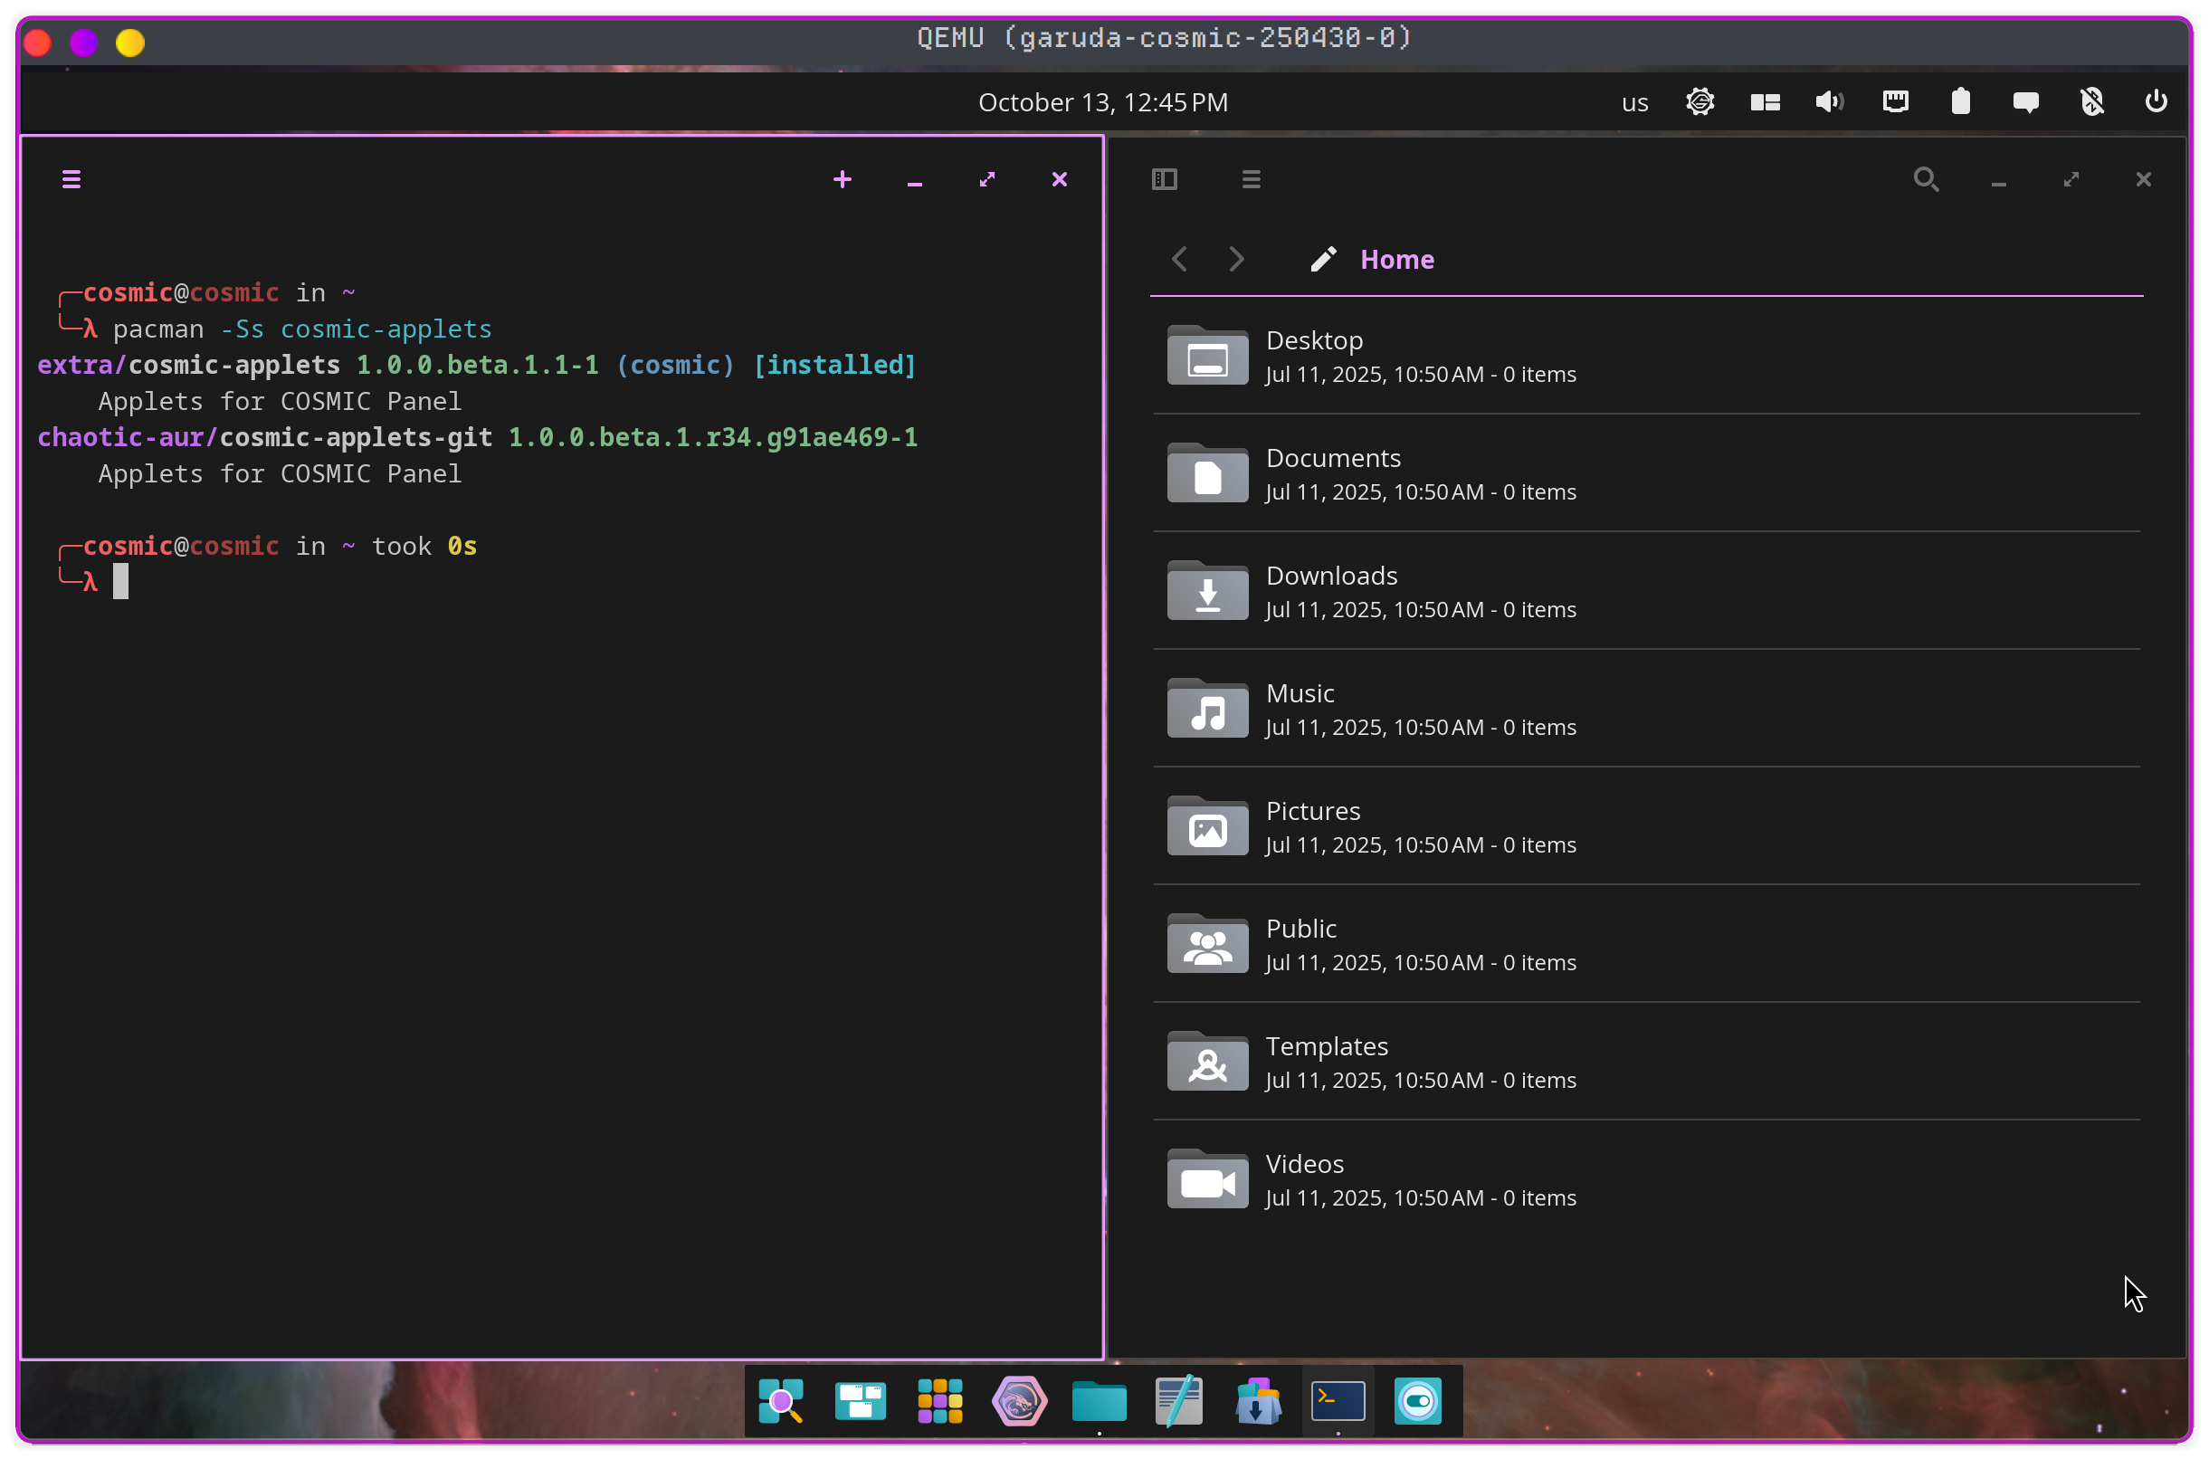Open the us keyboard layout dropdown

point(1634,102)
